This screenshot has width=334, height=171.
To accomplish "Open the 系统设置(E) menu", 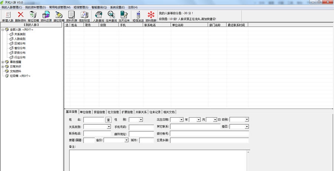I will (117, 7).
